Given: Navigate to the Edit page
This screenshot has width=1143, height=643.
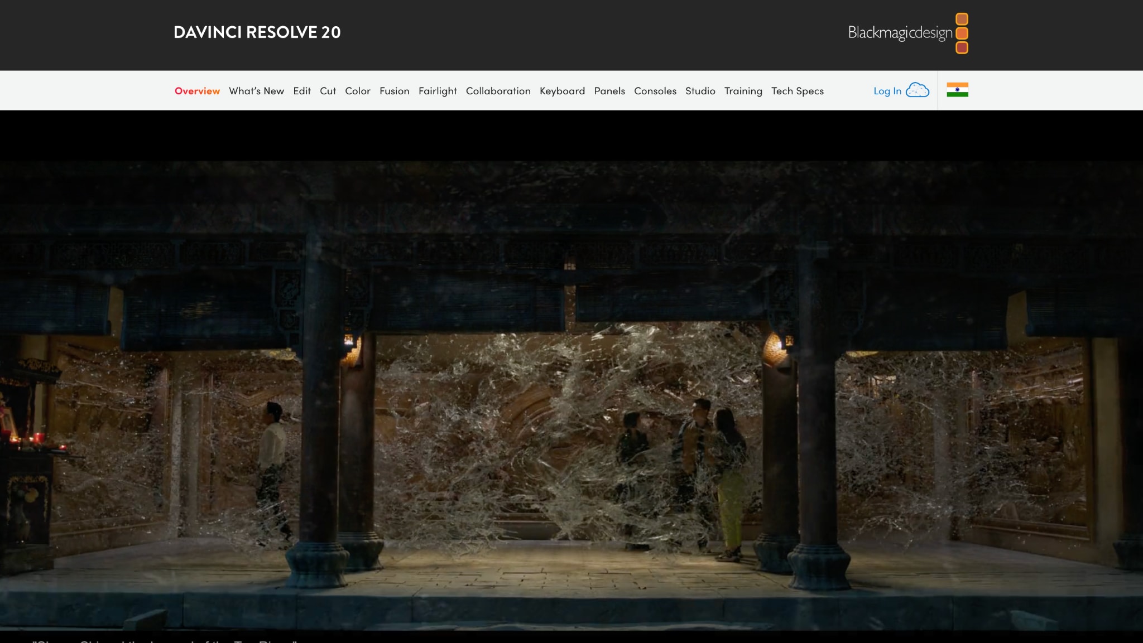Looking at the screenshot, I should coord(302,91).
